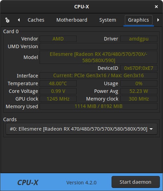Click the Vendor value AMD
The image size is (163, 191).
coord(58,39)
